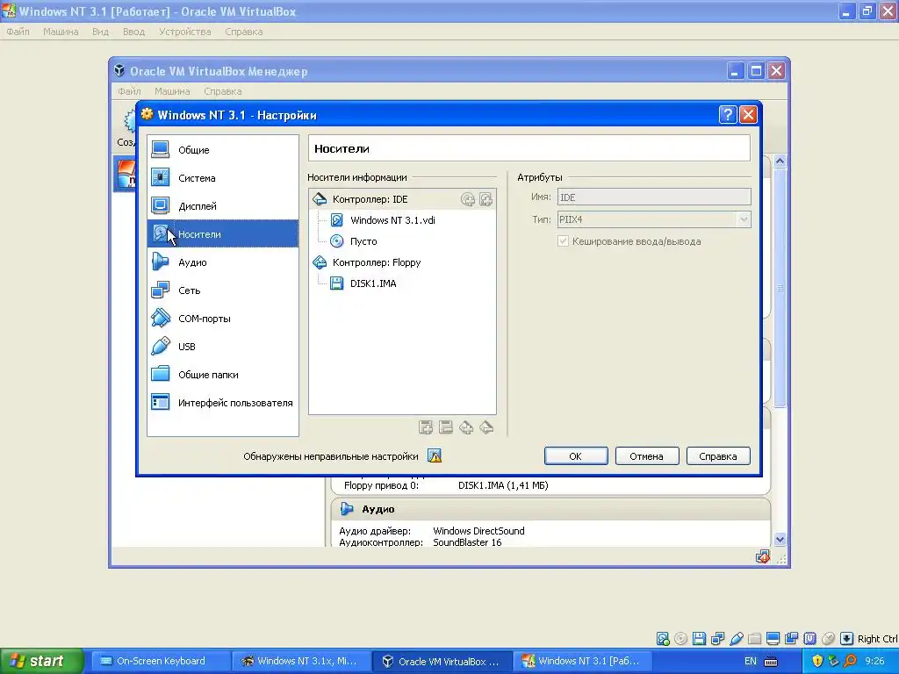The width and height of the screenshot is (899, 674).
Task: Click the yellow security shield tray icon
Action: click(x=817, y=661)
